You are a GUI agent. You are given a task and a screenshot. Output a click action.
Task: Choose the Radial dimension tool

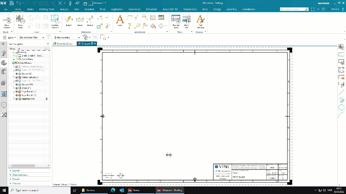90,21
